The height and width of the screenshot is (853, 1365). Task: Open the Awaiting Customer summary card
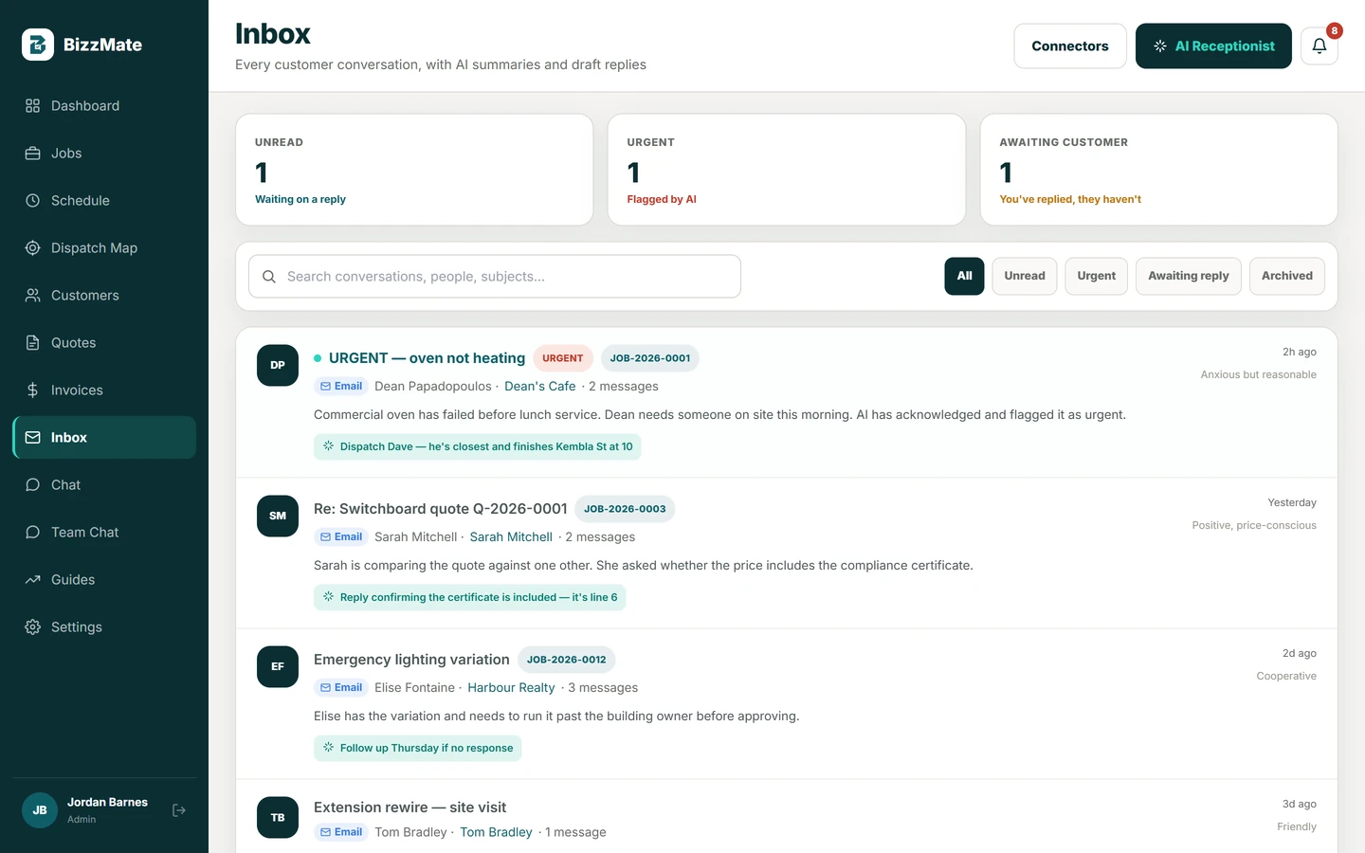coord(1159,170)
